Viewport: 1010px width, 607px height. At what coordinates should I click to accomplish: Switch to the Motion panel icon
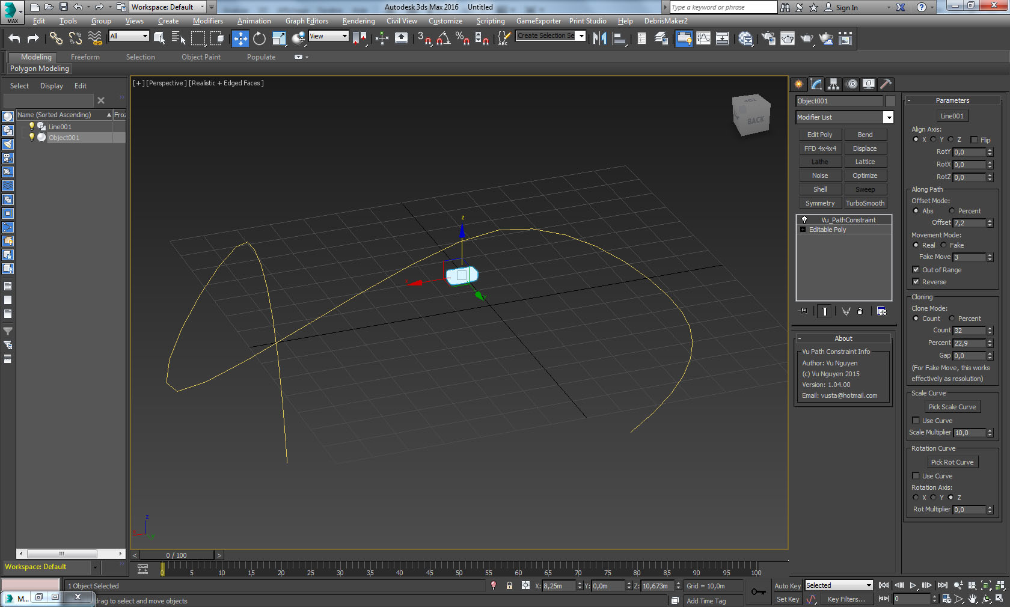[x=852, y=84]
